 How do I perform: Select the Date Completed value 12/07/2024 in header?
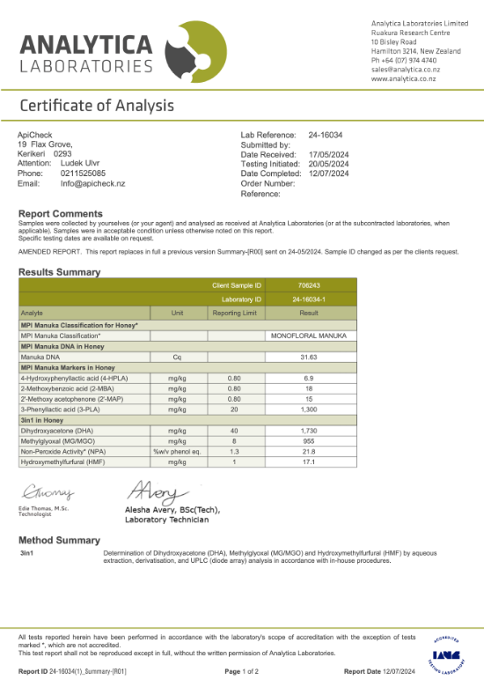328,174
